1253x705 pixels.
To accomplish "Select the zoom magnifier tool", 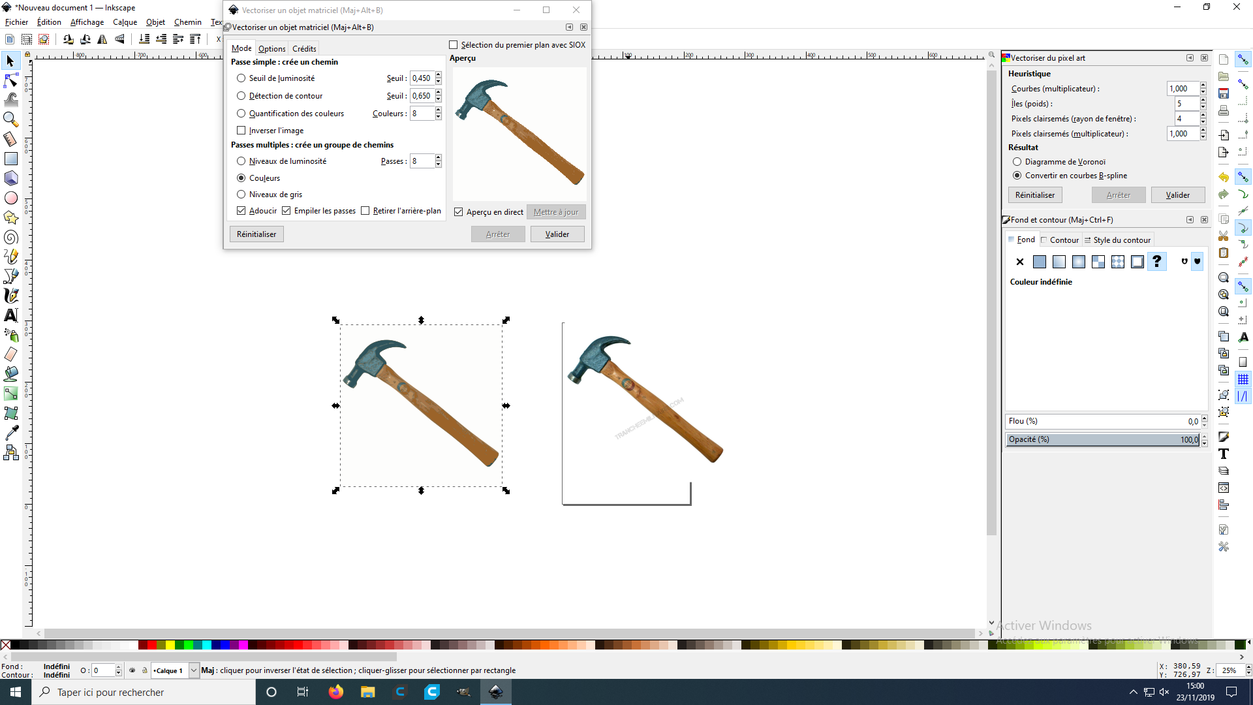I will click(x=10, y=119).
